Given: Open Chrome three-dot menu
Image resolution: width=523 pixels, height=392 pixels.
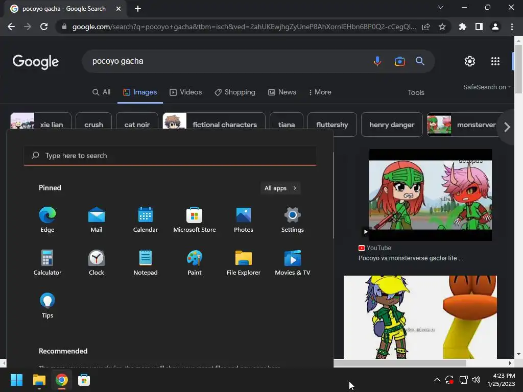Looking at the screenshot, I should click(512, 27).
